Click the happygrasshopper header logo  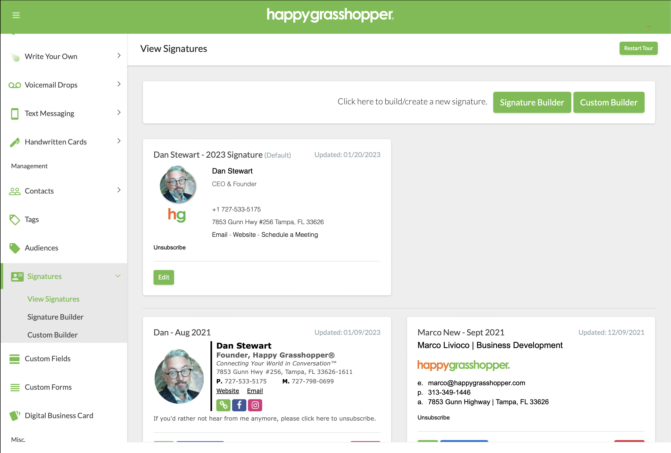click(330, 15)
